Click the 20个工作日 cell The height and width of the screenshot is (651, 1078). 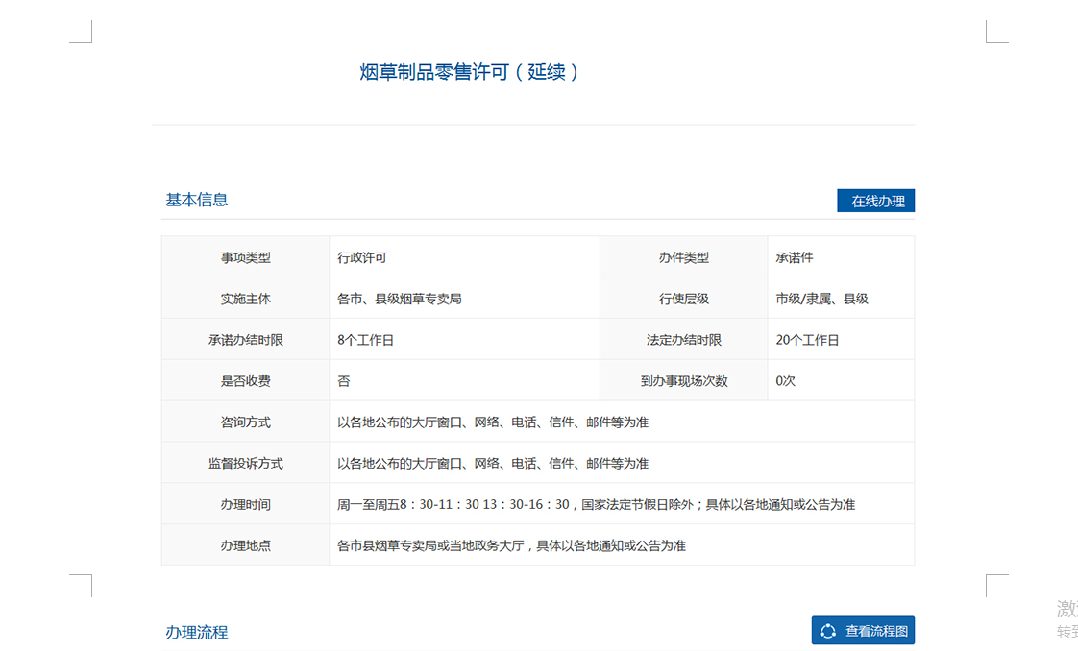click(807, 340)
